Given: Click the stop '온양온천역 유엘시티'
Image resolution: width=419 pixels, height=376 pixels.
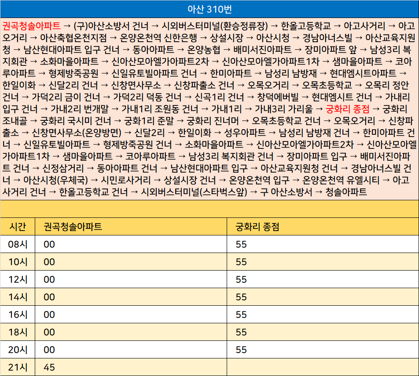Looking at the screenshot, I should pos(341,180).
